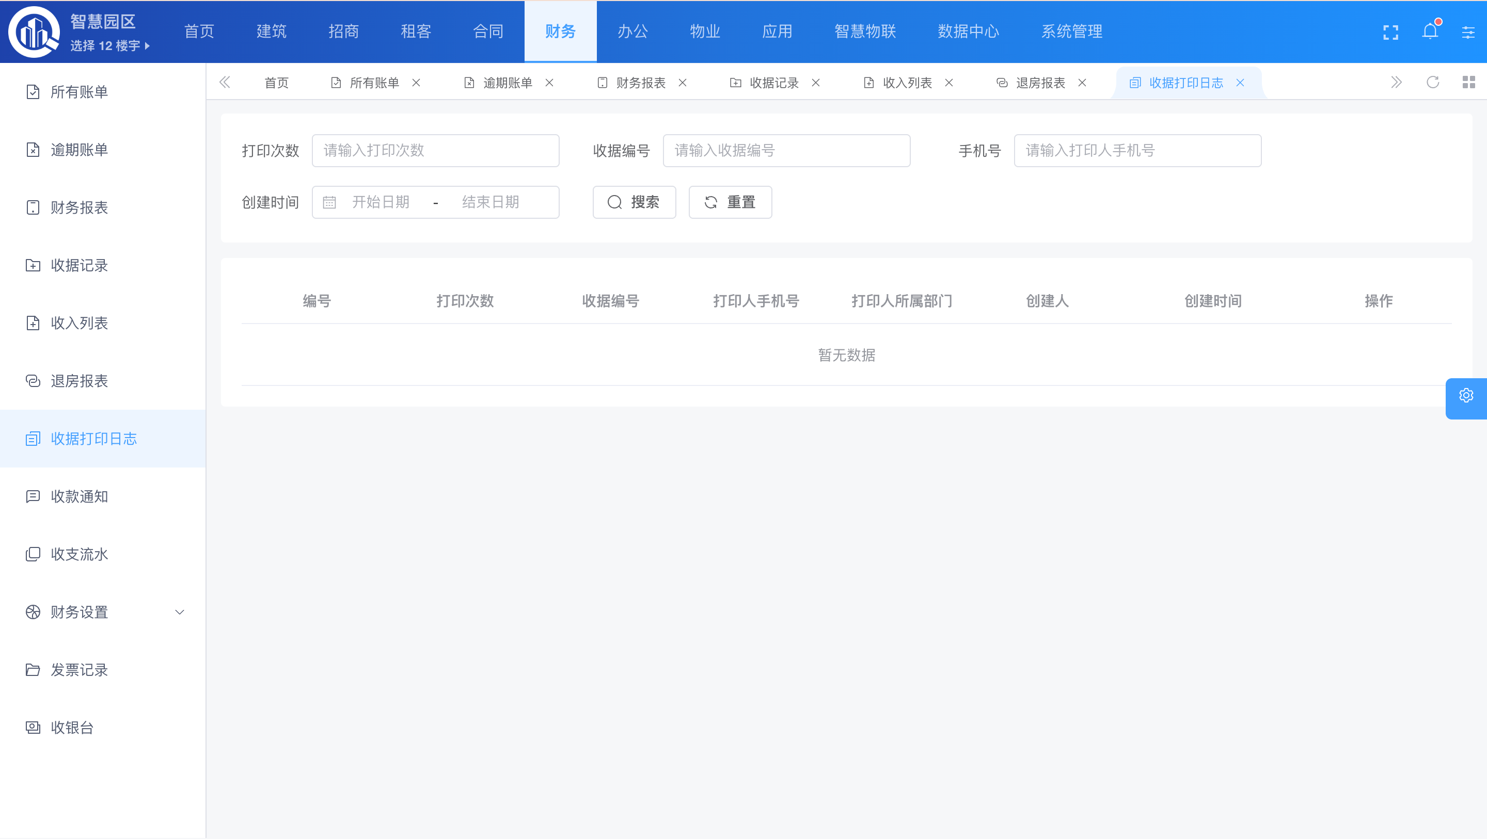
Task: Expand the 财务设置 sidebar submenu
Action: pyautogui.click(x=180, y=612)
